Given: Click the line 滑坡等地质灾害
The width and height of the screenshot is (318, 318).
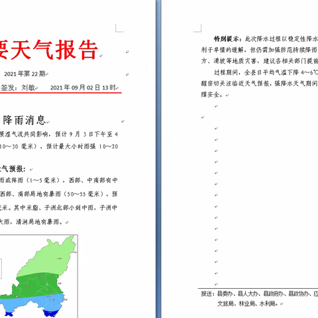Looking at the screenshot, I should point(260,61).
